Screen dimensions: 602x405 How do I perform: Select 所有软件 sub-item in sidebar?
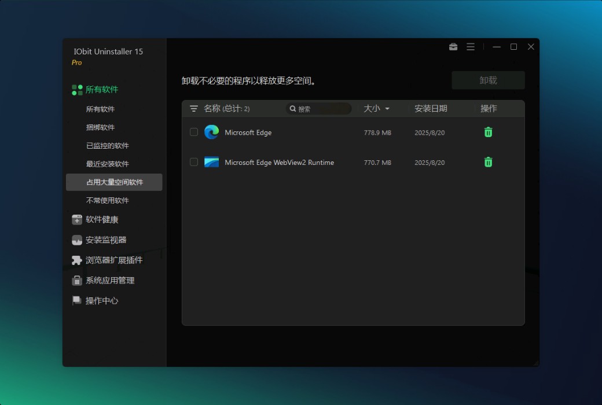100,109
